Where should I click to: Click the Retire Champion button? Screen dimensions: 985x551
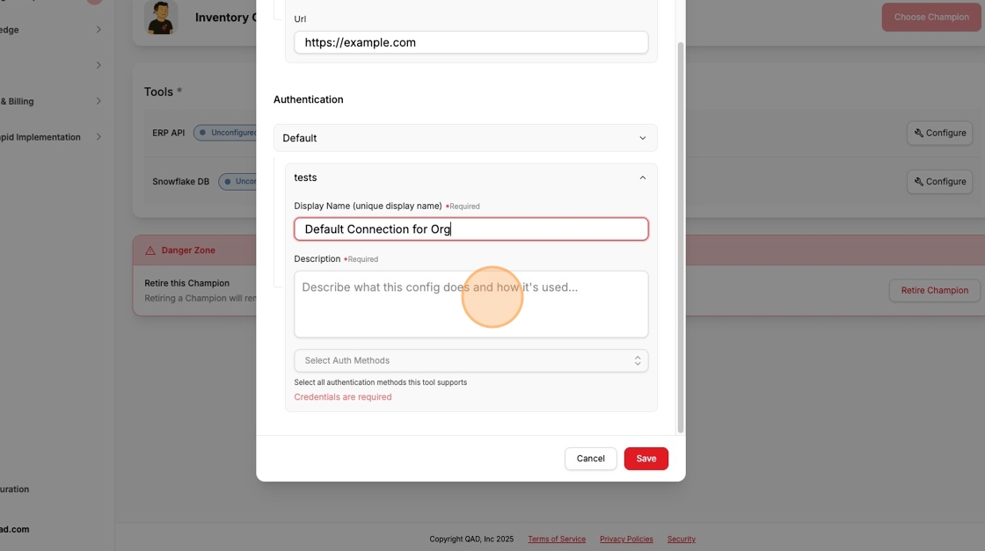[x=934, y=290]
